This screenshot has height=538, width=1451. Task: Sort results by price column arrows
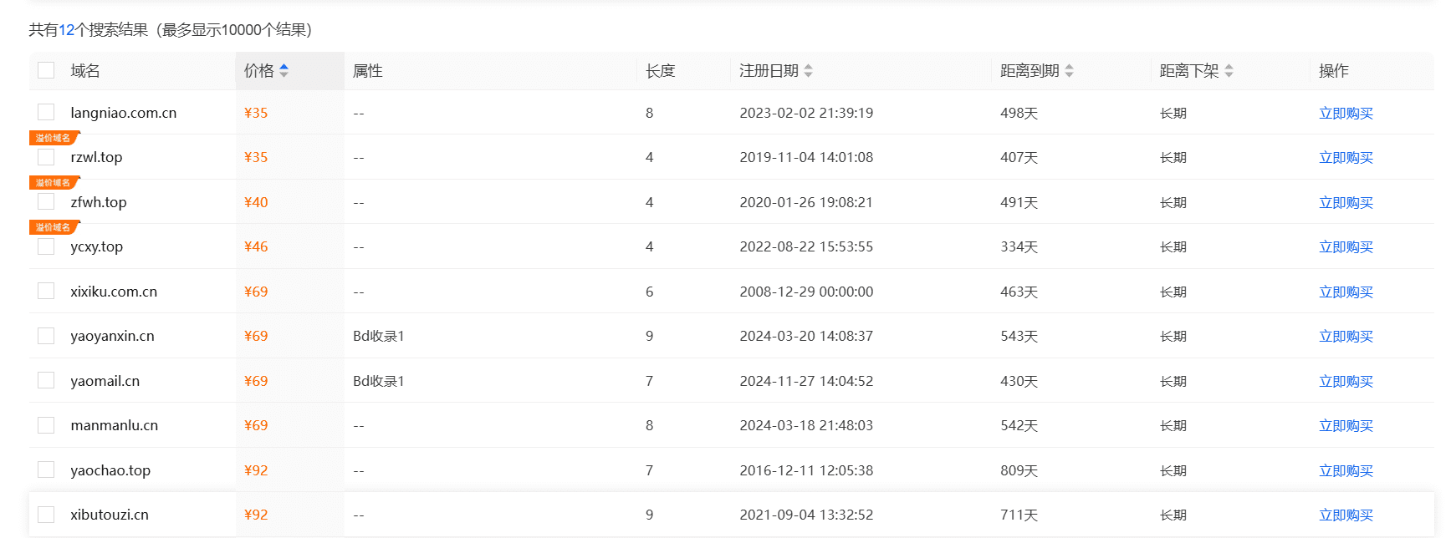pos(284,71)
